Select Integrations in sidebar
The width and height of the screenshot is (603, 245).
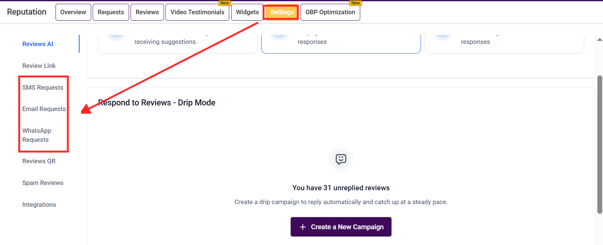[x=39, y=204]
